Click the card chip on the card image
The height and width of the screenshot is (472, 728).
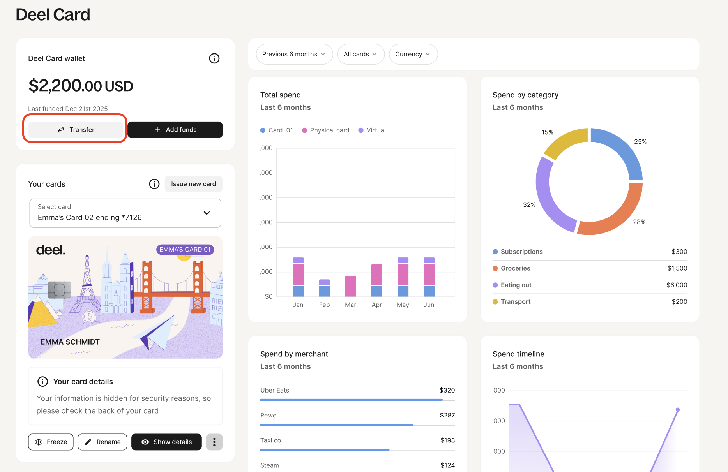59,290
